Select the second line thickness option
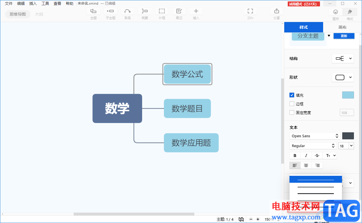Screen dimensions: 362x223 click(316, 187)
